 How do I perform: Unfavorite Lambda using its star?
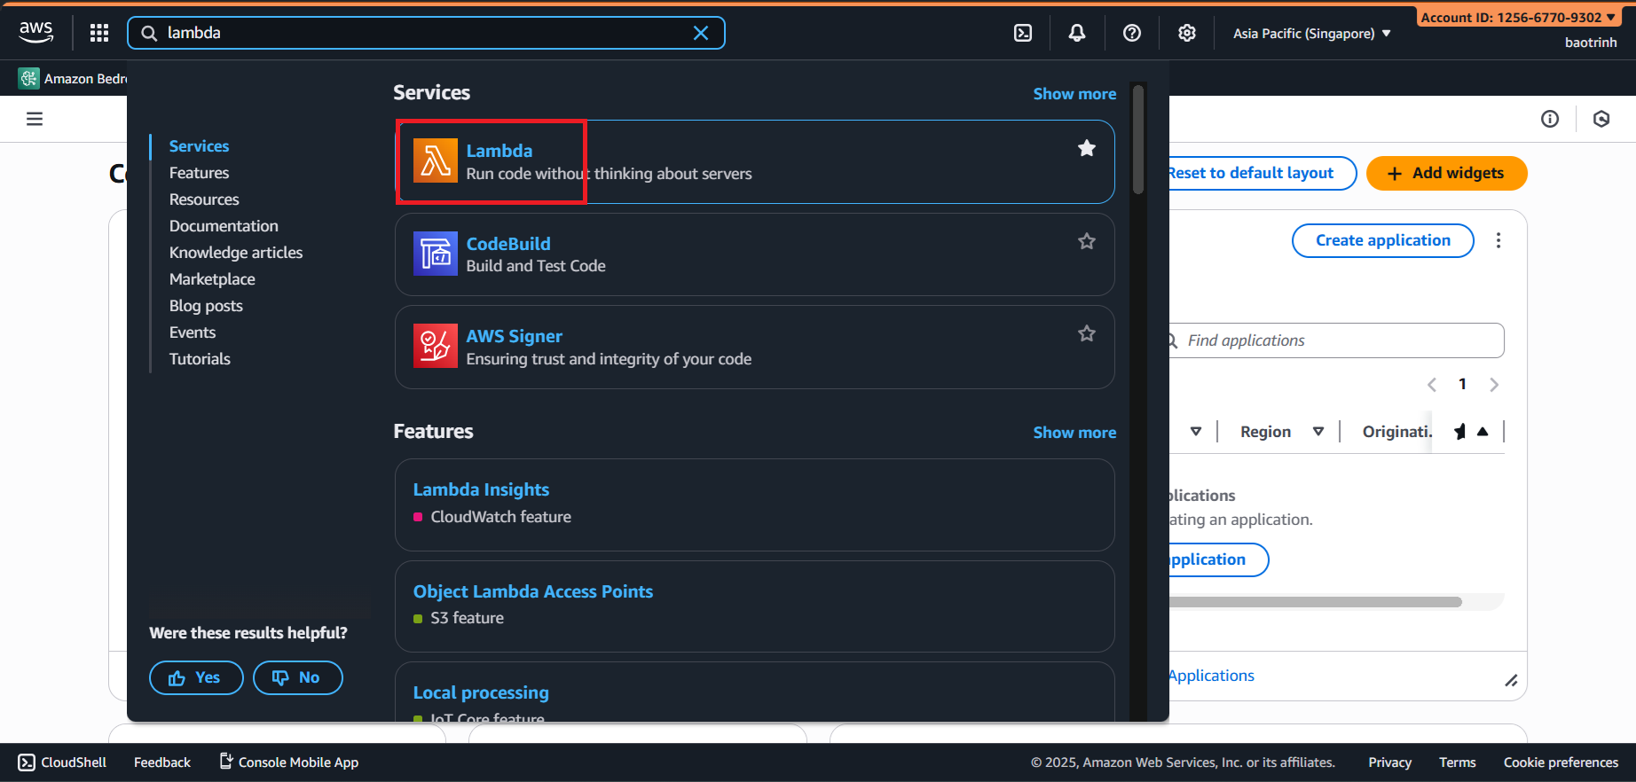click(x=1086, y=149)
